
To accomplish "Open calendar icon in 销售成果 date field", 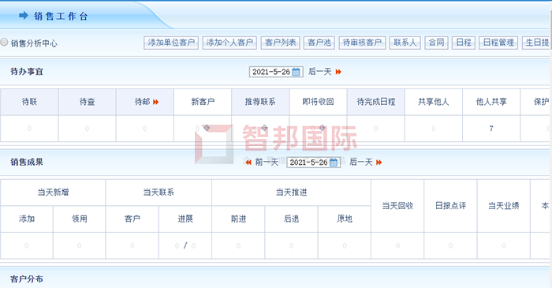I will (x=334, y=163).
